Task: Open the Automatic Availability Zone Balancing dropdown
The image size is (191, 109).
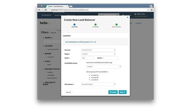Action: pos(104,66)
